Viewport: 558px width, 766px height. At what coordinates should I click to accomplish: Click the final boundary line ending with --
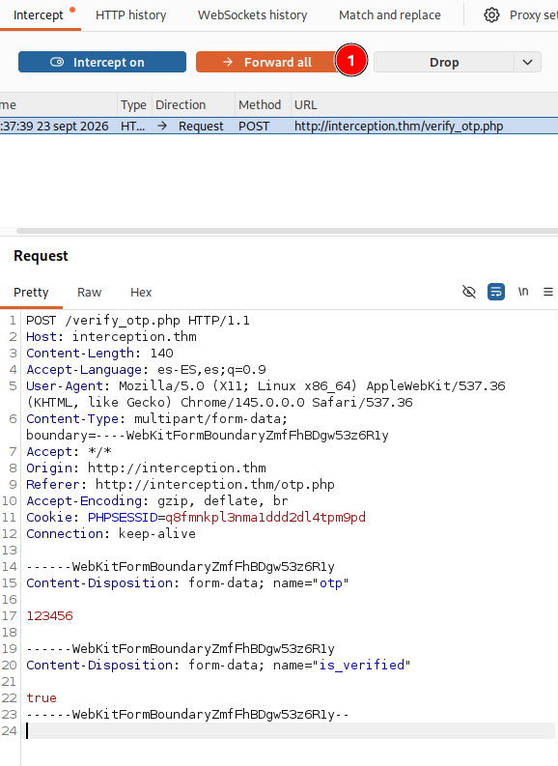pos(187,714)
